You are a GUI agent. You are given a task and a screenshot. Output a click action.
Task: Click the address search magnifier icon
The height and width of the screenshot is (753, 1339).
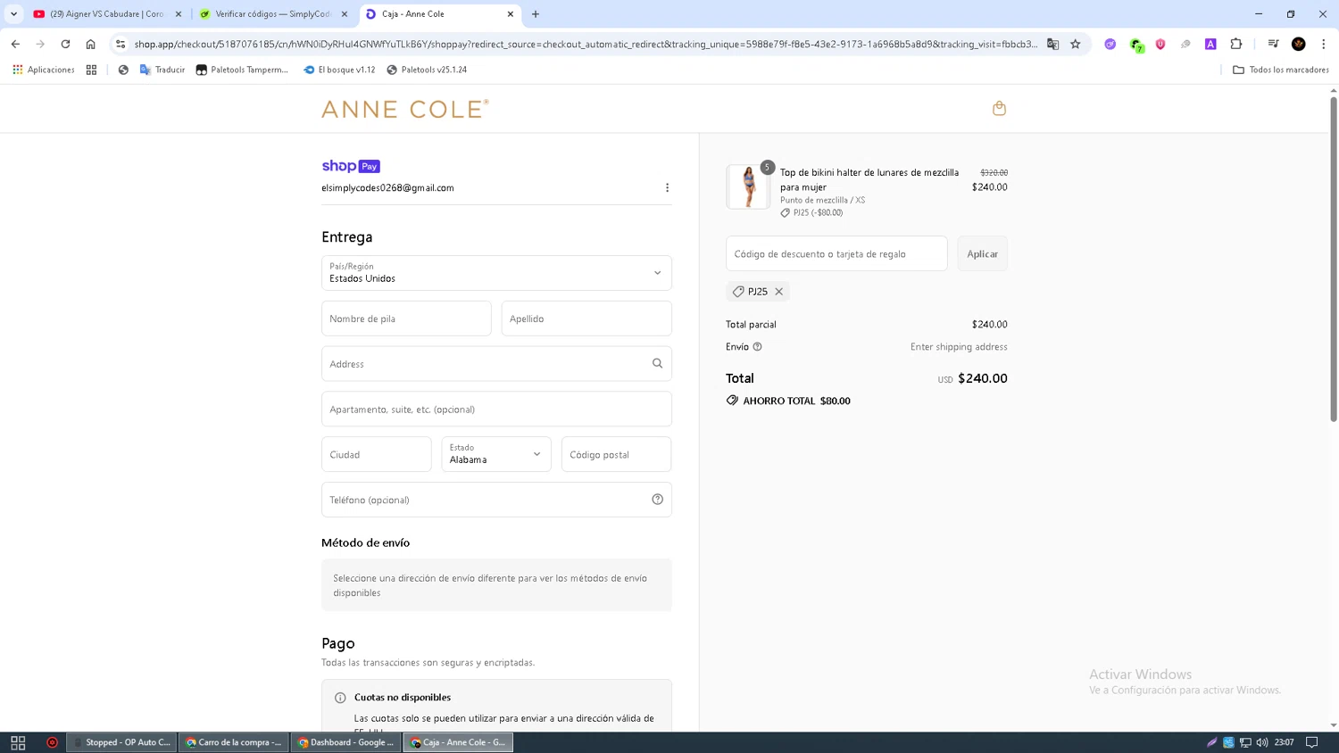[x=657, y=363]
